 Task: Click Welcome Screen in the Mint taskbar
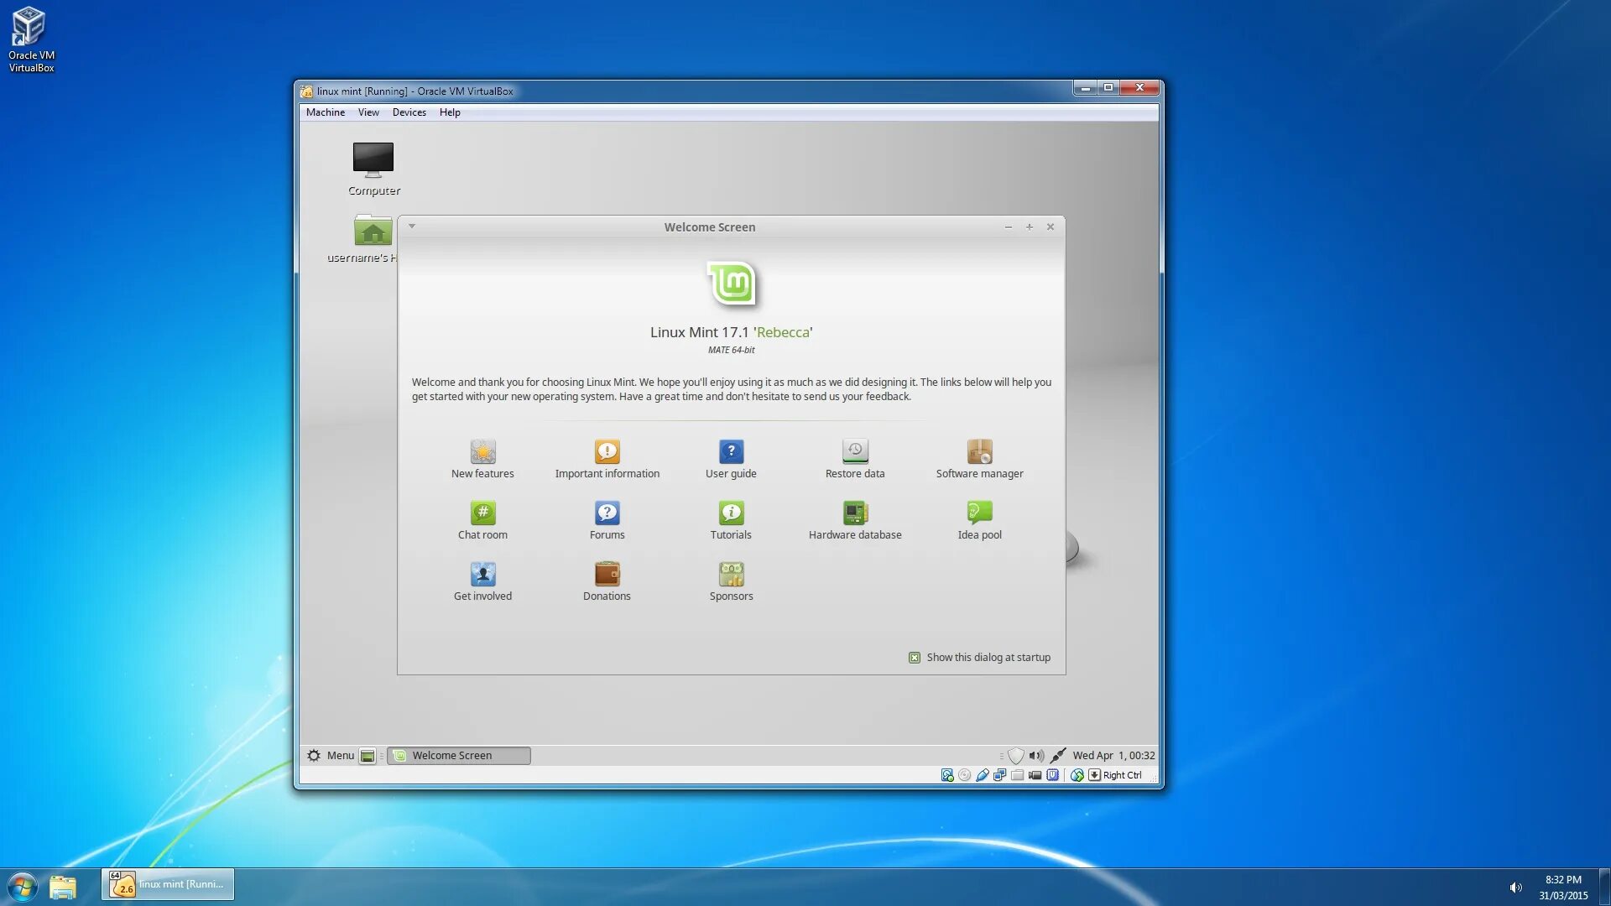(459, 756)
